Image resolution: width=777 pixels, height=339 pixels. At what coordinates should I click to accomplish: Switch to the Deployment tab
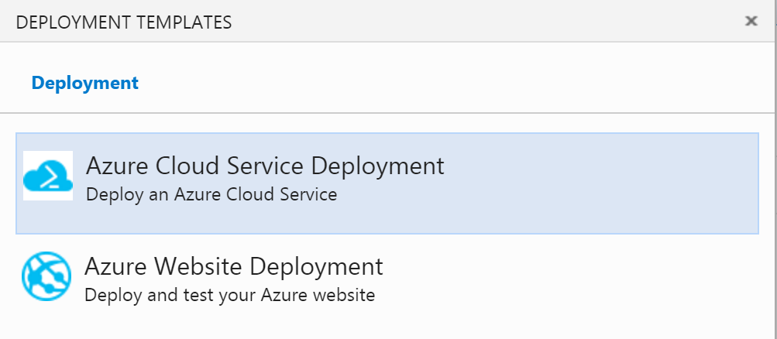coord(84,83)
